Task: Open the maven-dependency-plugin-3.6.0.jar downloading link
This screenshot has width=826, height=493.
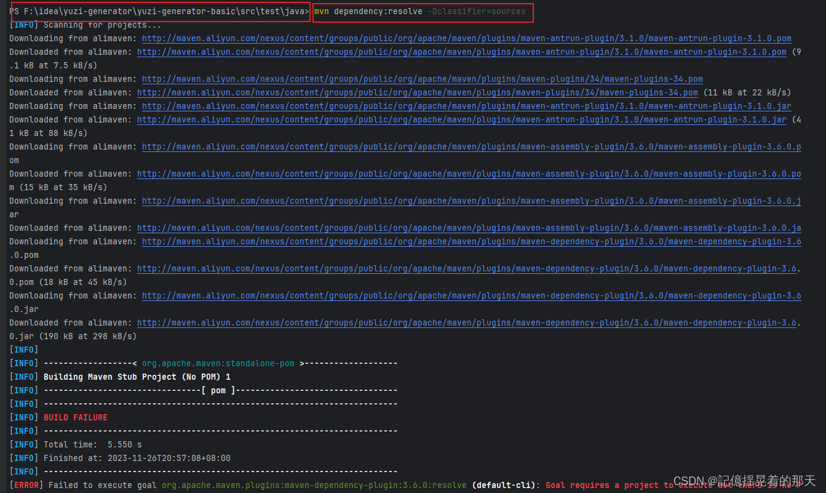Action: click(471, 295)
